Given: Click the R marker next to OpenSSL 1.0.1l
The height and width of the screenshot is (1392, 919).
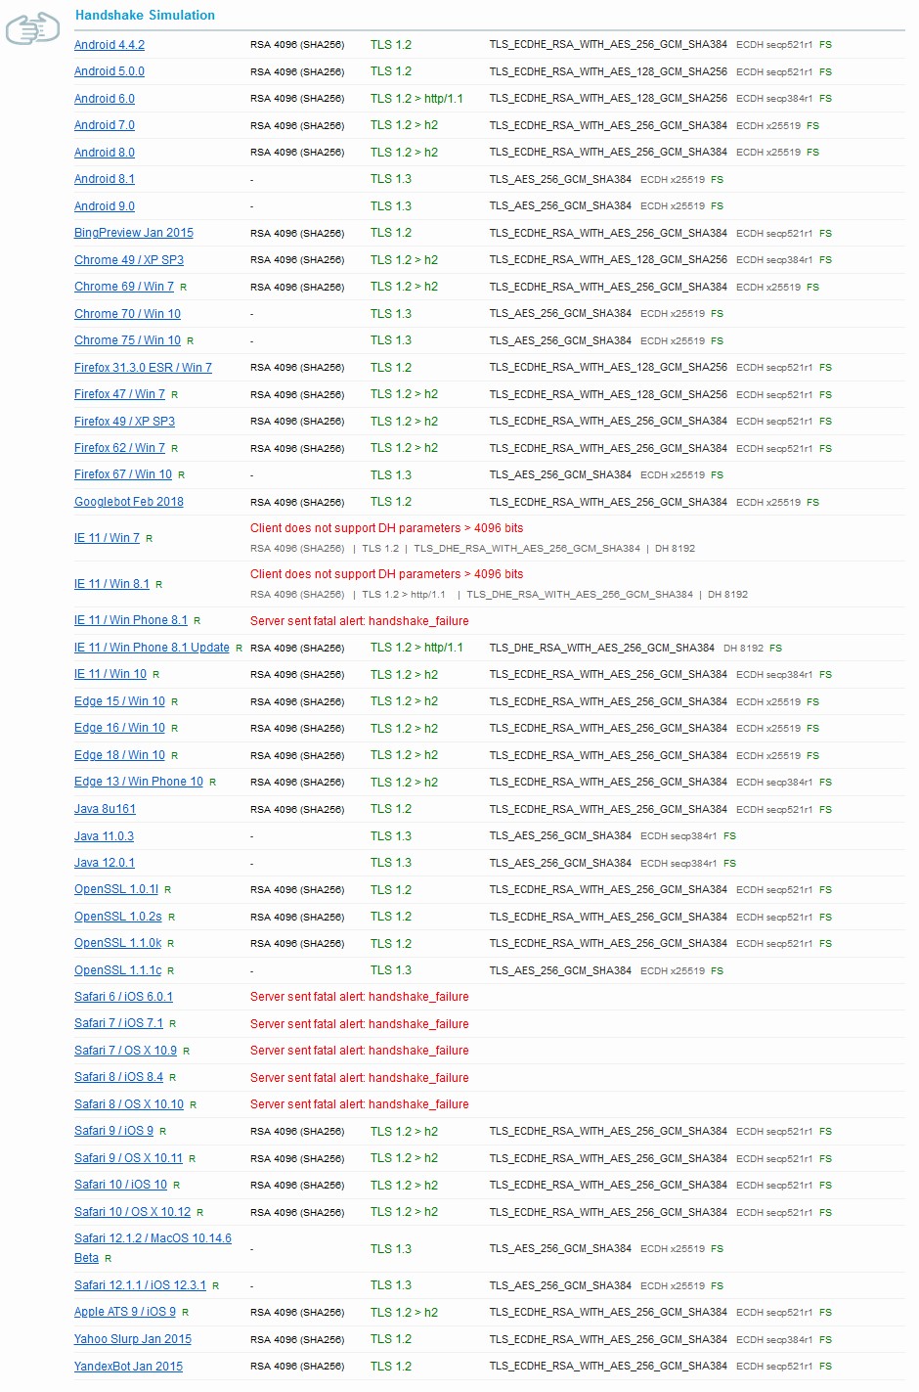Looking at the screenshot, I should pos(167,890).
